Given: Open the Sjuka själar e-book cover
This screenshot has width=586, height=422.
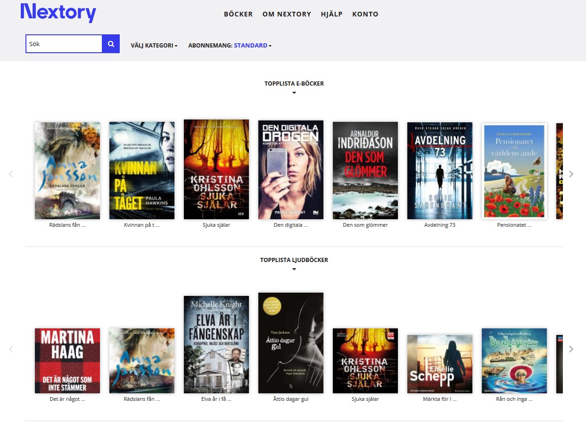Looking at the screenshot, I should (216, 169).
